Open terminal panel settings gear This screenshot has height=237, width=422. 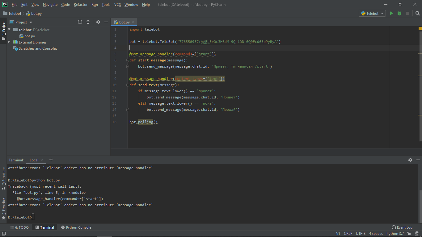(x=410, y=160)
